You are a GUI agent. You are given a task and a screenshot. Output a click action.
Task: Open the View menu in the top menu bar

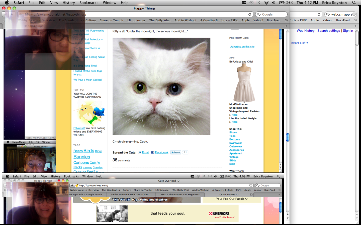(54, 2)
